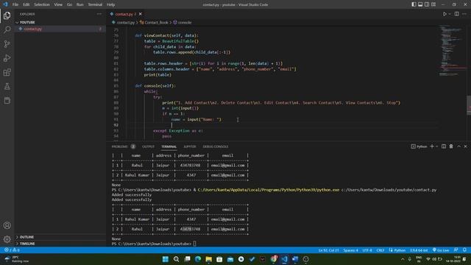Open the Extensions view
471x265 pixels.
coord(7,72)
